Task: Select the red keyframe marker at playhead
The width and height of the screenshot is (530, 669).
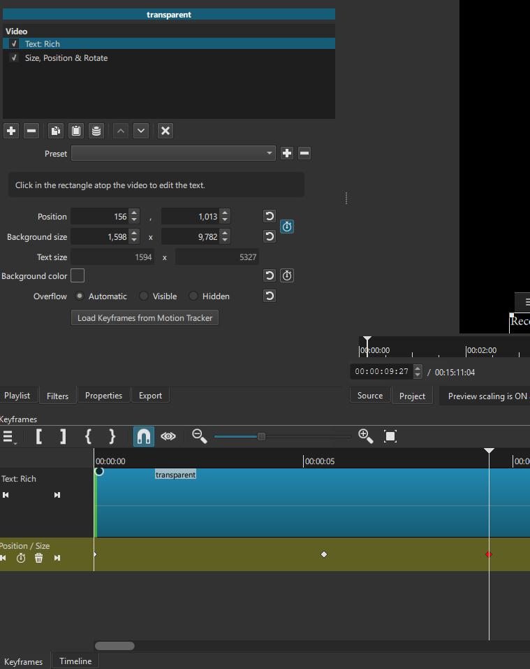Action: 488,554
